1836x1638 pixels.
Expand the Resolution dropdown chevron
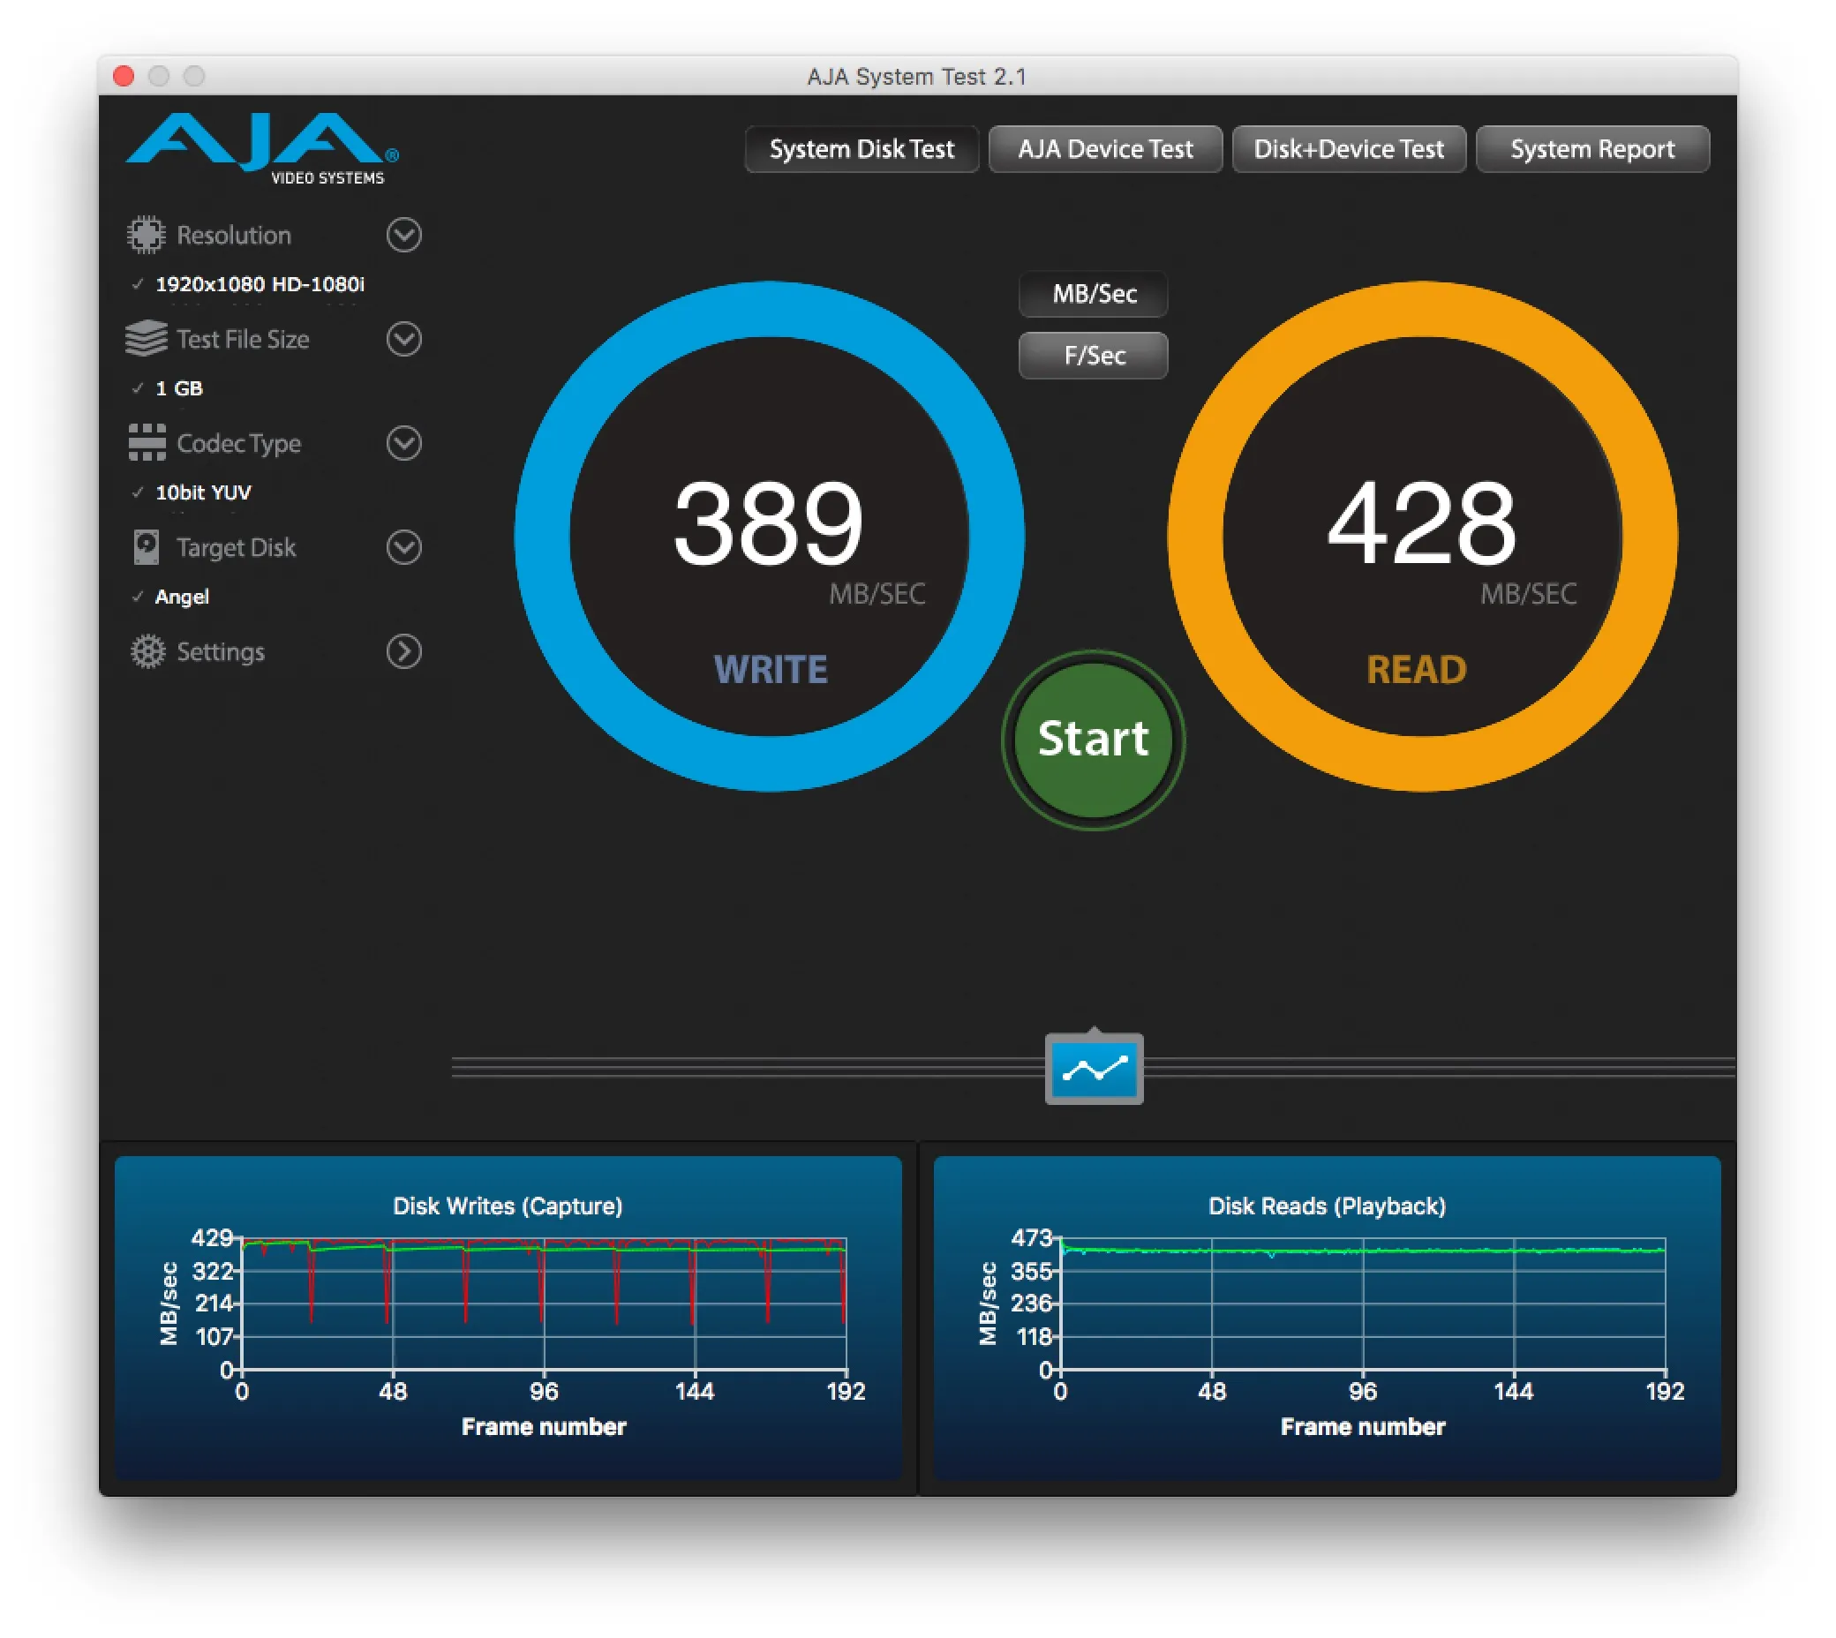[404, 235]
